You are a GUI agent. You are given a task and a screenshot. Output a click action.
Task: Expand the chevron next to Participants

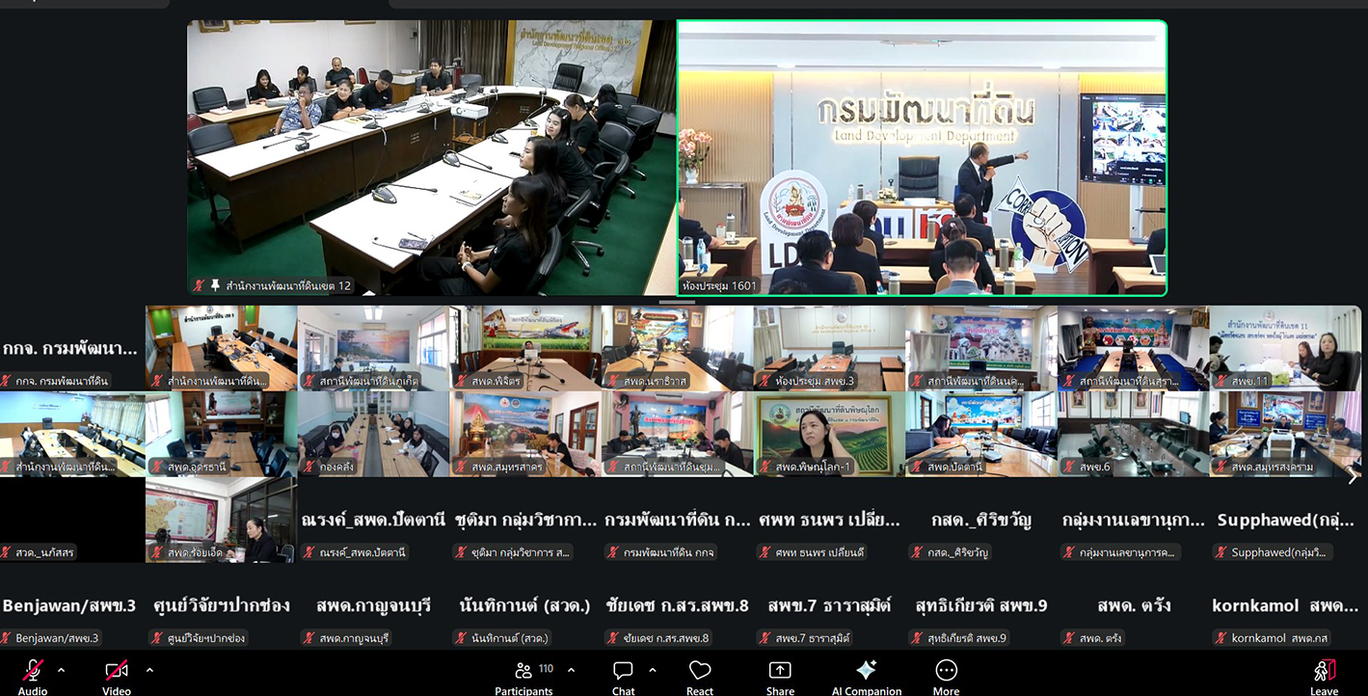tap(571, 670)
